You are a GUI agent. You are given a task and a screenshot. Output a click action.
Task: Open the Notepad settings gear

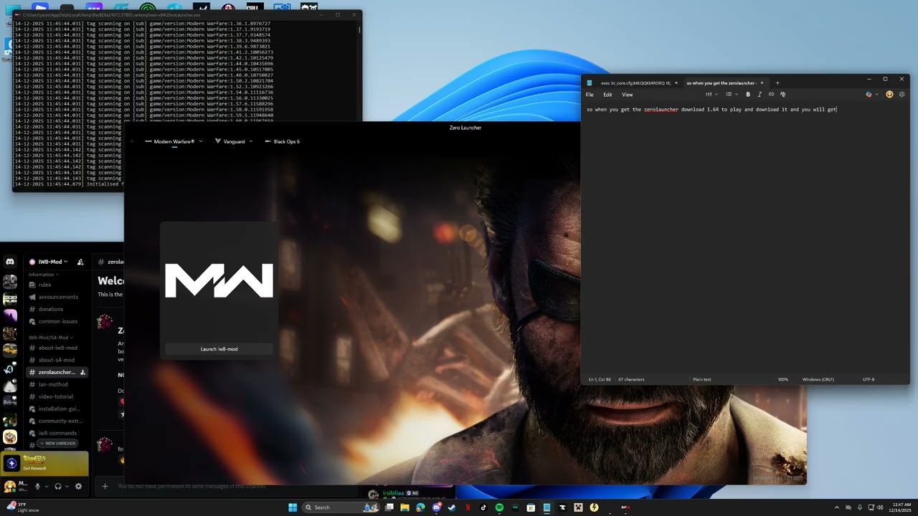coord(902,94)
